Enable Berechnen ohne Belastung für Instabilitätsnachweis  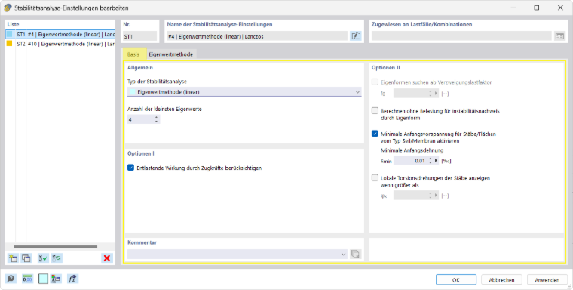(x=375, y=110)
